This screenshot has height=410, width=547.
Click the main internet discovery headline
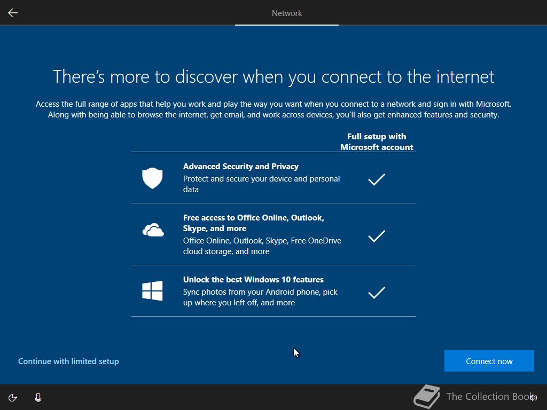click(273, 77)
